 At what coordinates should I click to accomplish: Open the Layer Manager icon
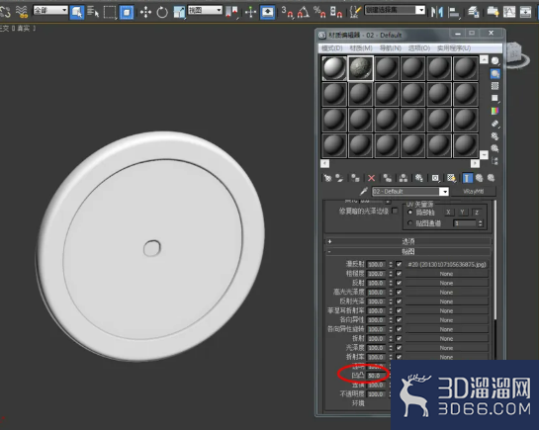pyautogui.click(x=474, y=13)
